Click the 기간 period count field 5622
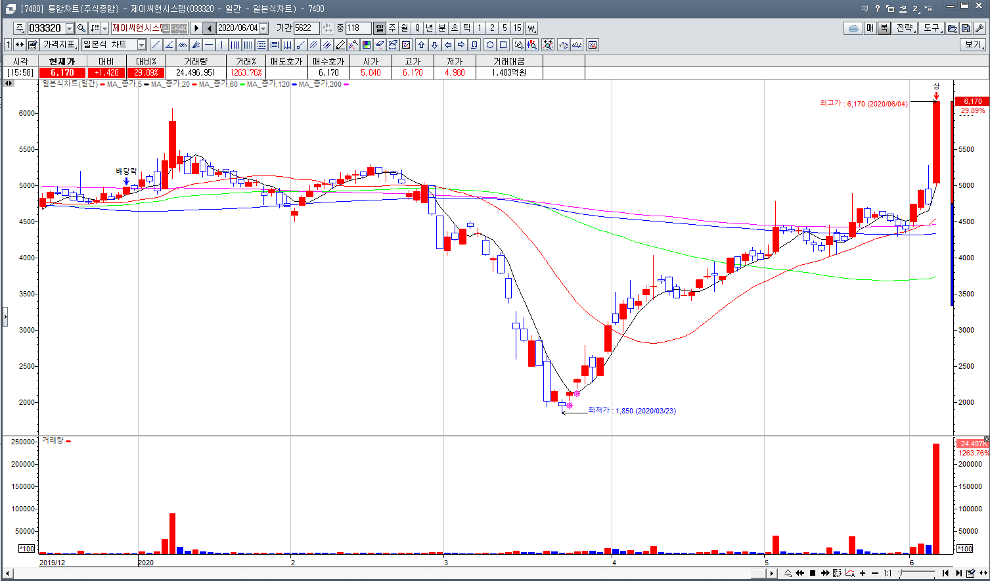The image size is (990, 581). pyautogui.click(x=306, y=28)
